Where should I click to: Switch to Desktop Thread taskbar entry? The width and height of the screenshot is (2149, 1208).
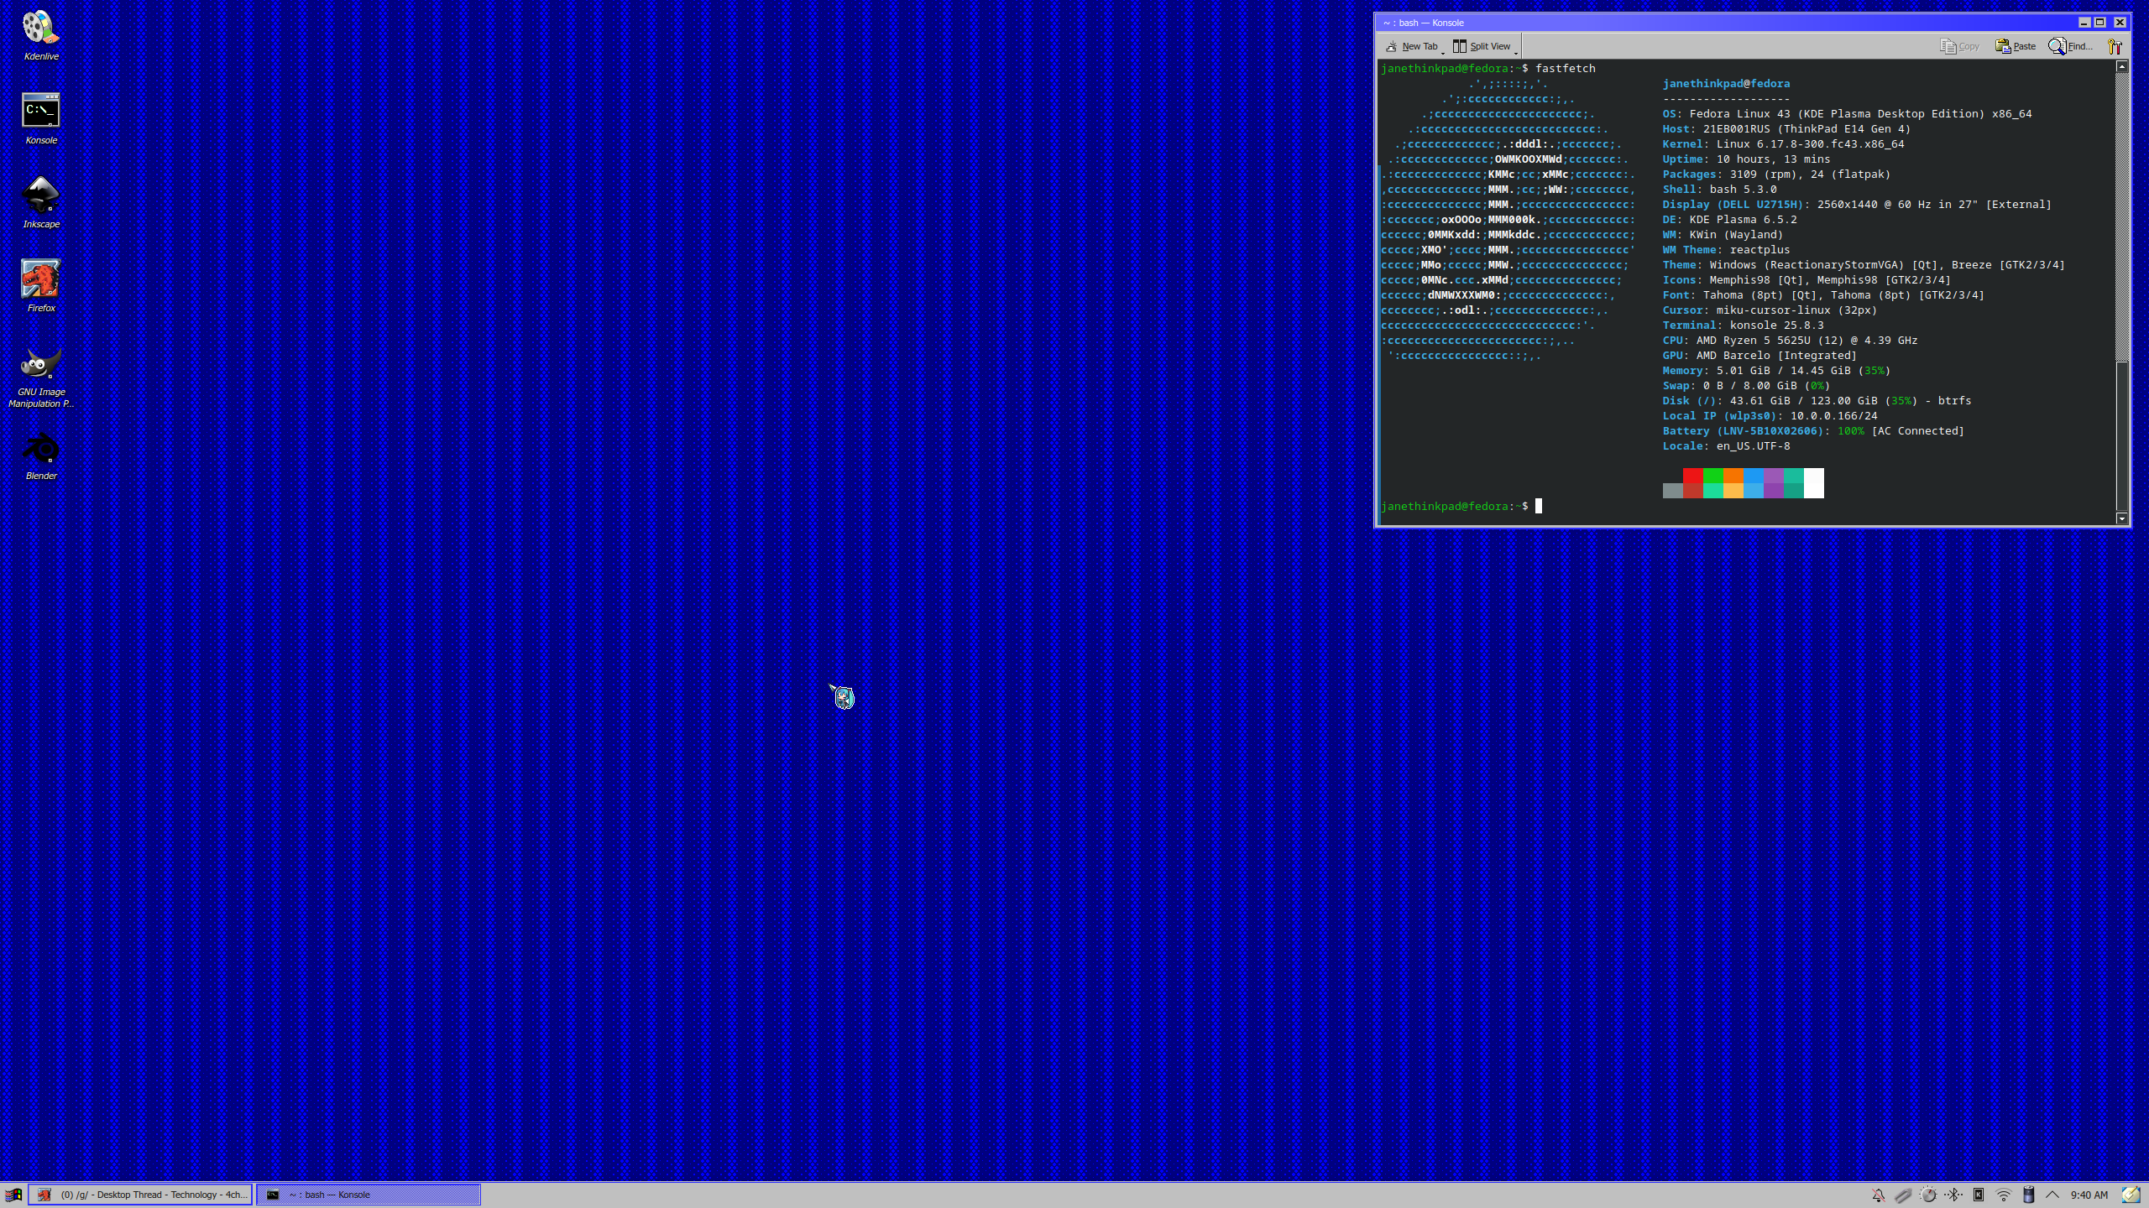click(140, 1195)
